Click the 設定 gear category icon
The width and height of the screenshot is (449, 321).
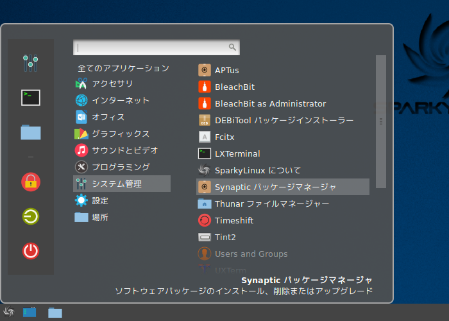point(81,200)
